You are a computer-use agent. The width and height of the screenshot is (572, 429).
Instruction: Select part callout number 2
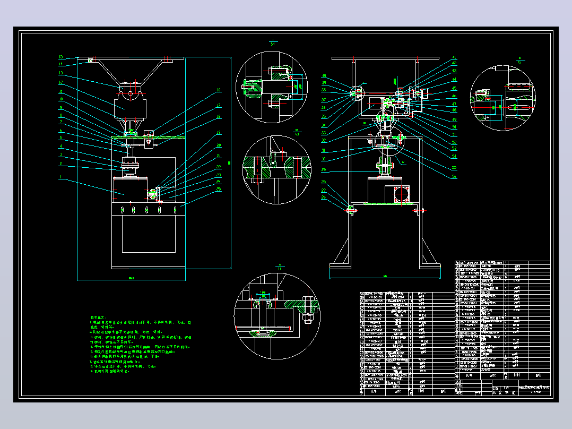point(61,164)
